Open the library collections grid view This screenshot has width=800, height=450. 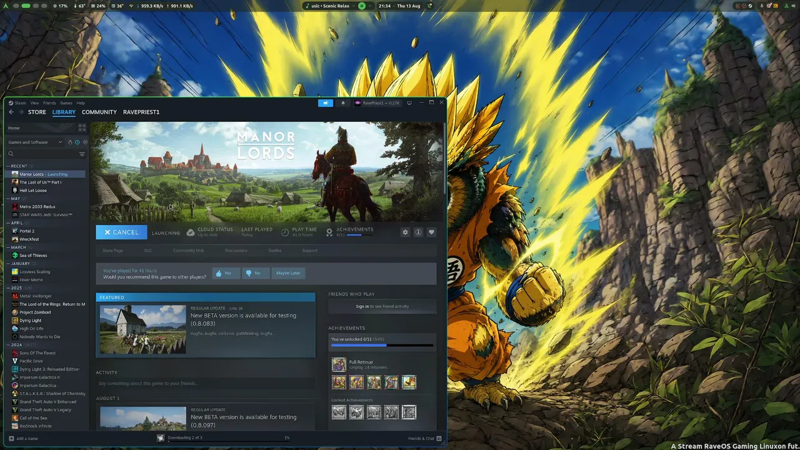tap(82, 127)
